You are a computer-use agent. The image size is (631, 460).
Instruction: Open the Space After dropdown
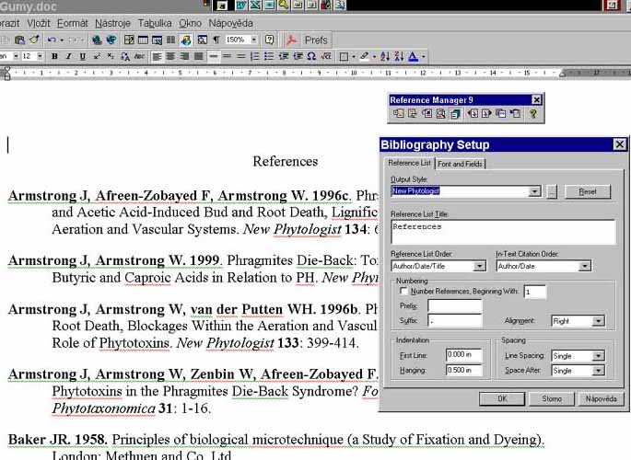[x=599, y=371]
